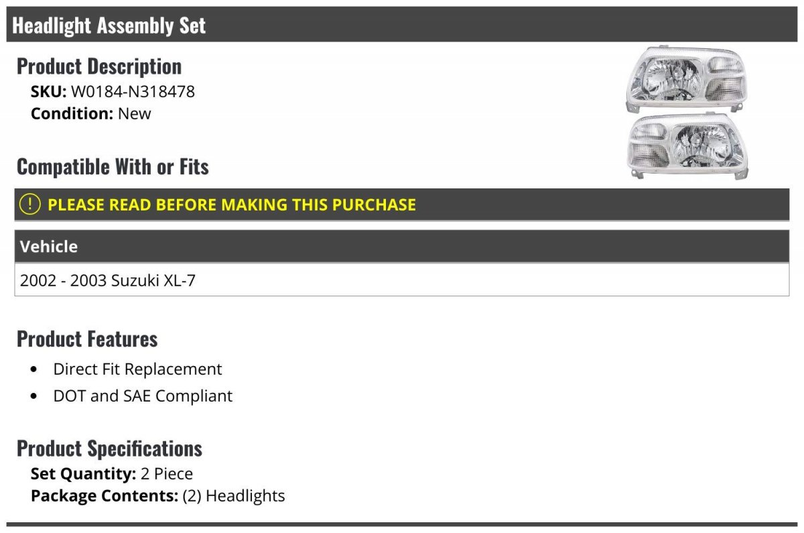Select the Direct Fit Replacement bullet

coord(137,369)
